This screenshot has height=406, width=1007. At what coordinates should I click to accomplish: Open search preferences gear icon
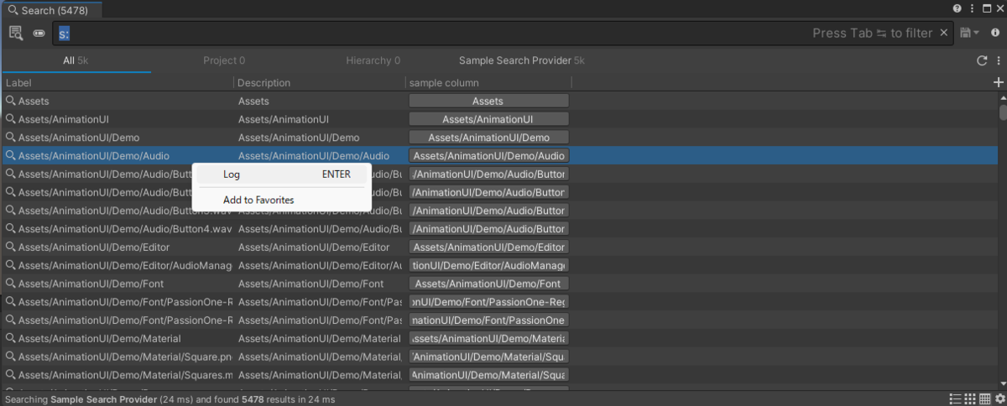(x=999, y=398)
